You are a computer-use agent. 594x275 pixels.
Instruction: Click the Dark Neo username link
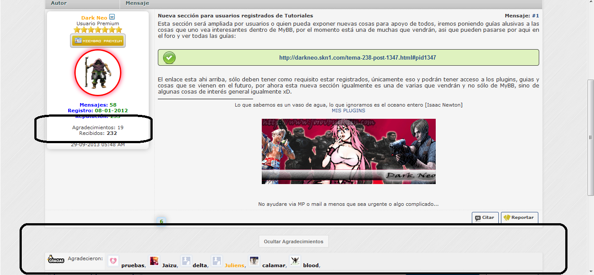pyautogui.click(x=94, y=18)
